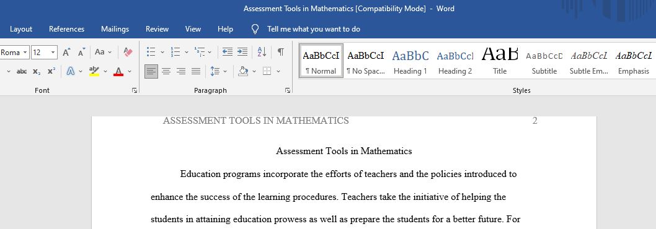Apply the Normal style
The image size is (656, 229).
[321, 61]
